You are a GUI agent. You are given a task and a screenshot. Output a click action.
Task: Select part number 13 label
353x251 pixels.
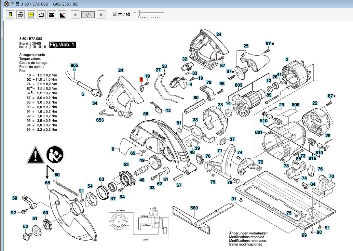[269, 81]
